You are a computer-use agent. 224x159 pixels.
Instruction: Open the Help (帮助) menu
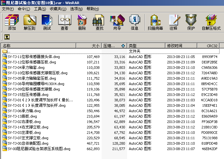pyautogui.click(x=93, y=9)
